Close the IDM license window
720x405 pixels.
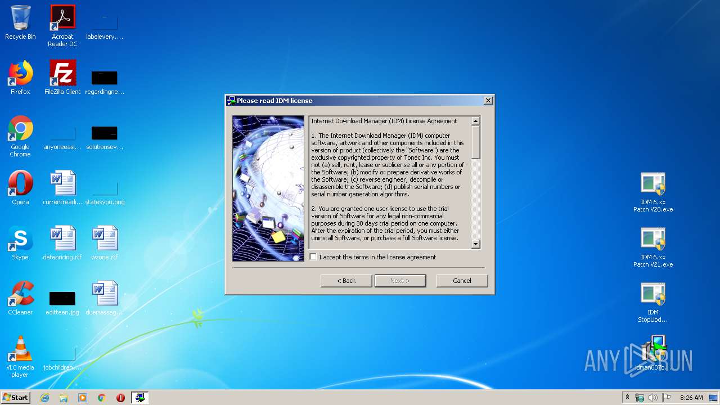pyautogui.click(x=488, y=101)
